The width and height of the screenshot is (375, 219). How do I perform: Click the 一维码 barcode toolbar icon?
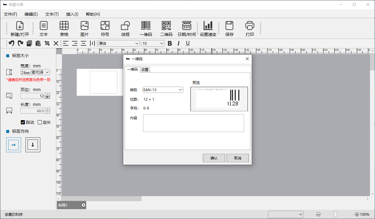pyautogui.click(x=146, y=29)
